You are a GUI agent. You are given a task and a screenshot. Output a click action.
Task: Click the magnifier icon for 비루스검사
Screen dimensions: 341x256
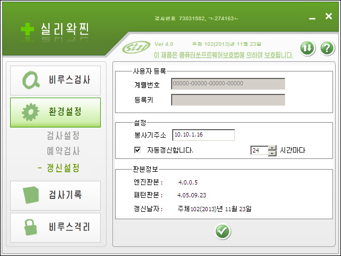30,80
